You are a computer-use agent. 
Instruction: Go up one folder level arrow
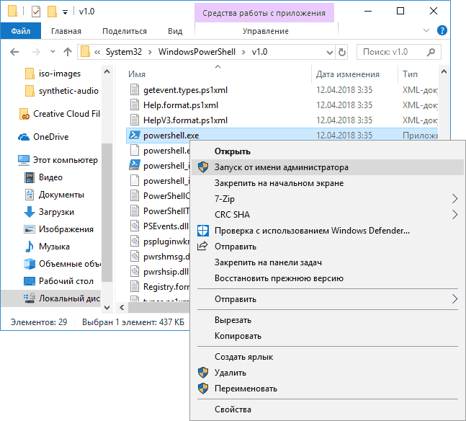pos(68,52)
